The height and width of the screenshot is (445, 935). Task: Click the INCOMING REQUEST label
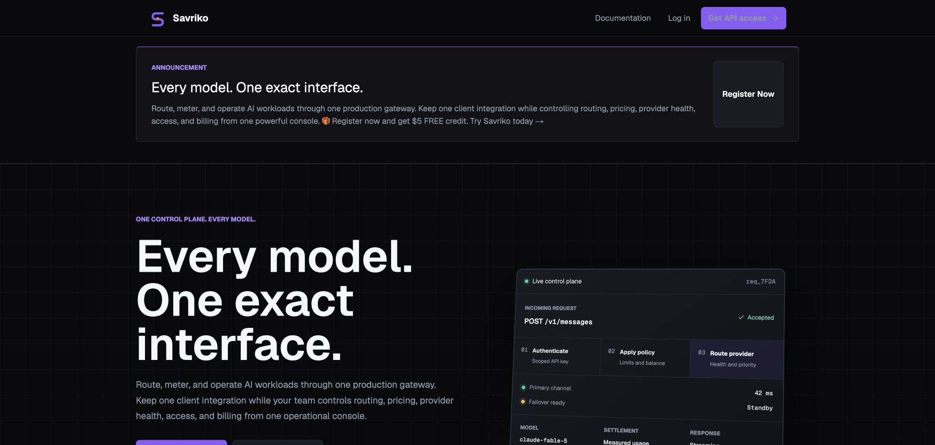coord(550,308)
